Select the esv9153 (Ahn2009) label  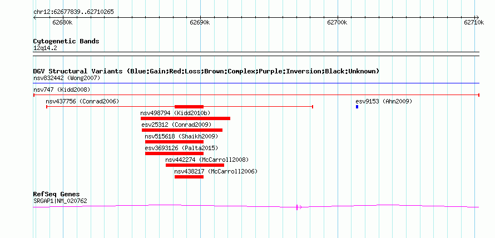coord(384,101)
